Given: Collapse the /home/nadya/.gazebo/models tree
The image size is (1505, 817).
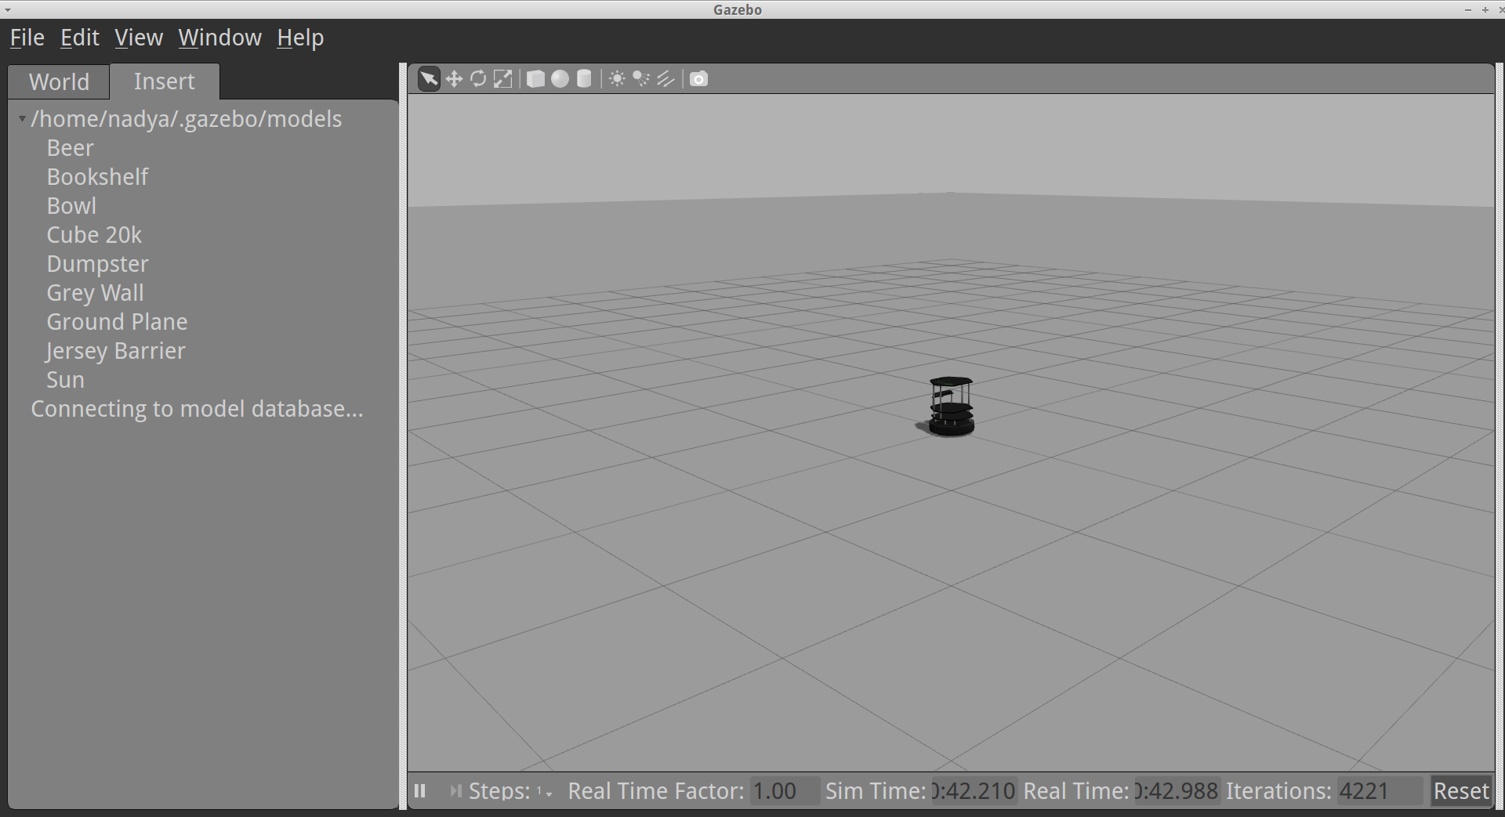Looking at the screenshot, I should click(x=22, y=119).
